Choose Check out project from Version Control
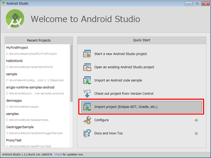211x158 pixels. 124,94
